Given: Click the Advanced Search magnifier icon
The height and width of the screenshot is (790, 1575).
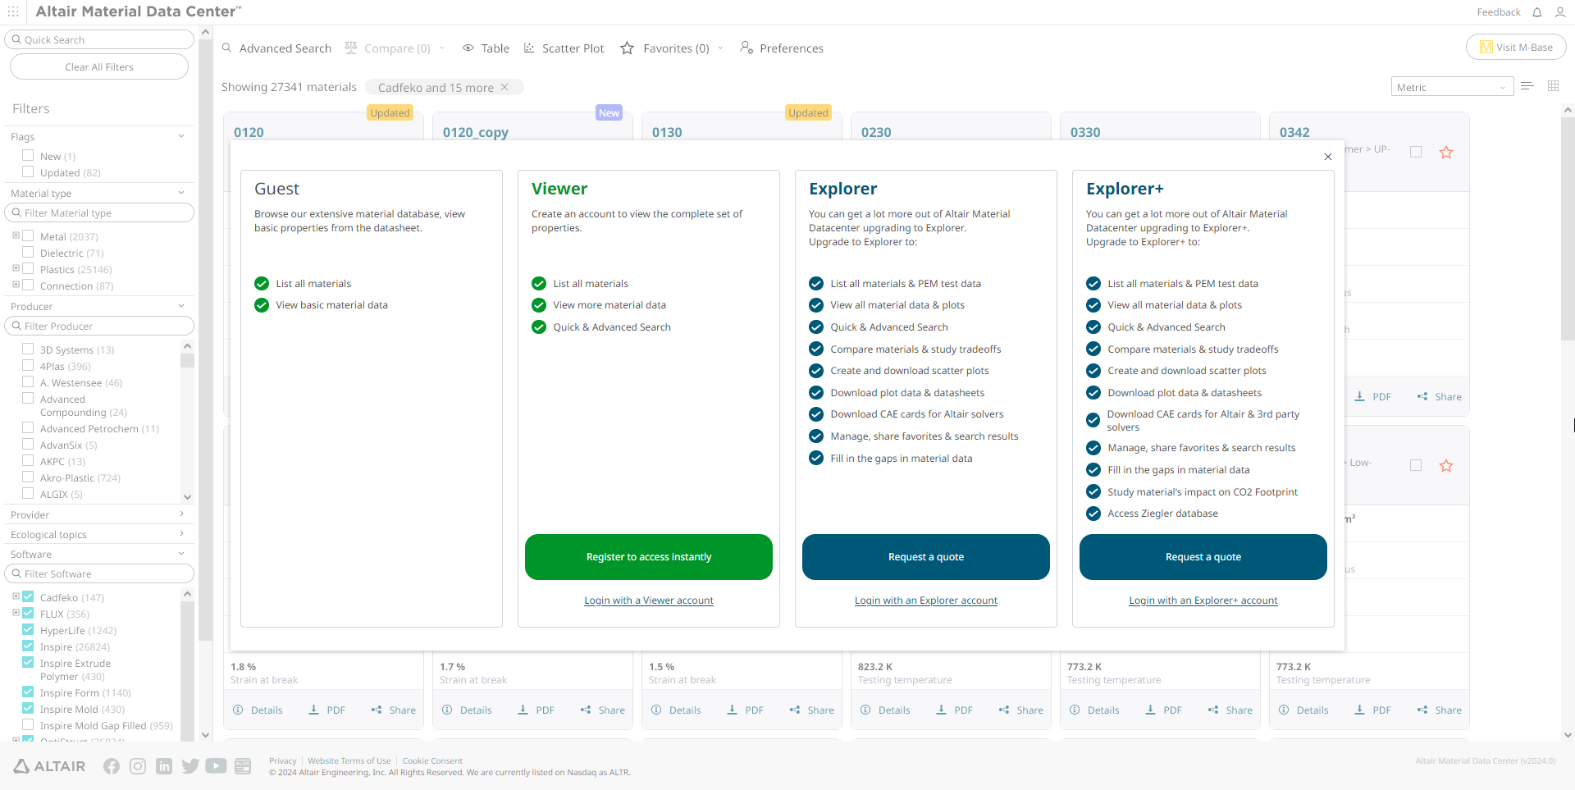Looking at the screenshot, I should pos(227,48).
